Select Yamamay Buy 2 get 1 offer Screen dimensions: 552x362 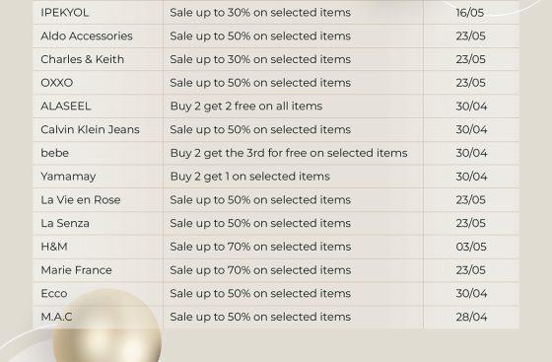click(250, 177)
